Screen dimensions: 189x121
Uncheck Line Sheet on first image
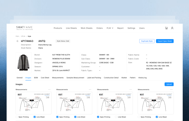35,117
